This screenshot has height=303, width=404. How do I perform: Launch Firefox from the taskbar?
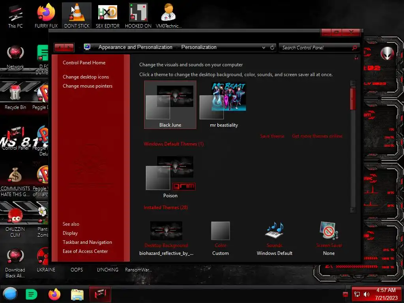click(54, 294)
